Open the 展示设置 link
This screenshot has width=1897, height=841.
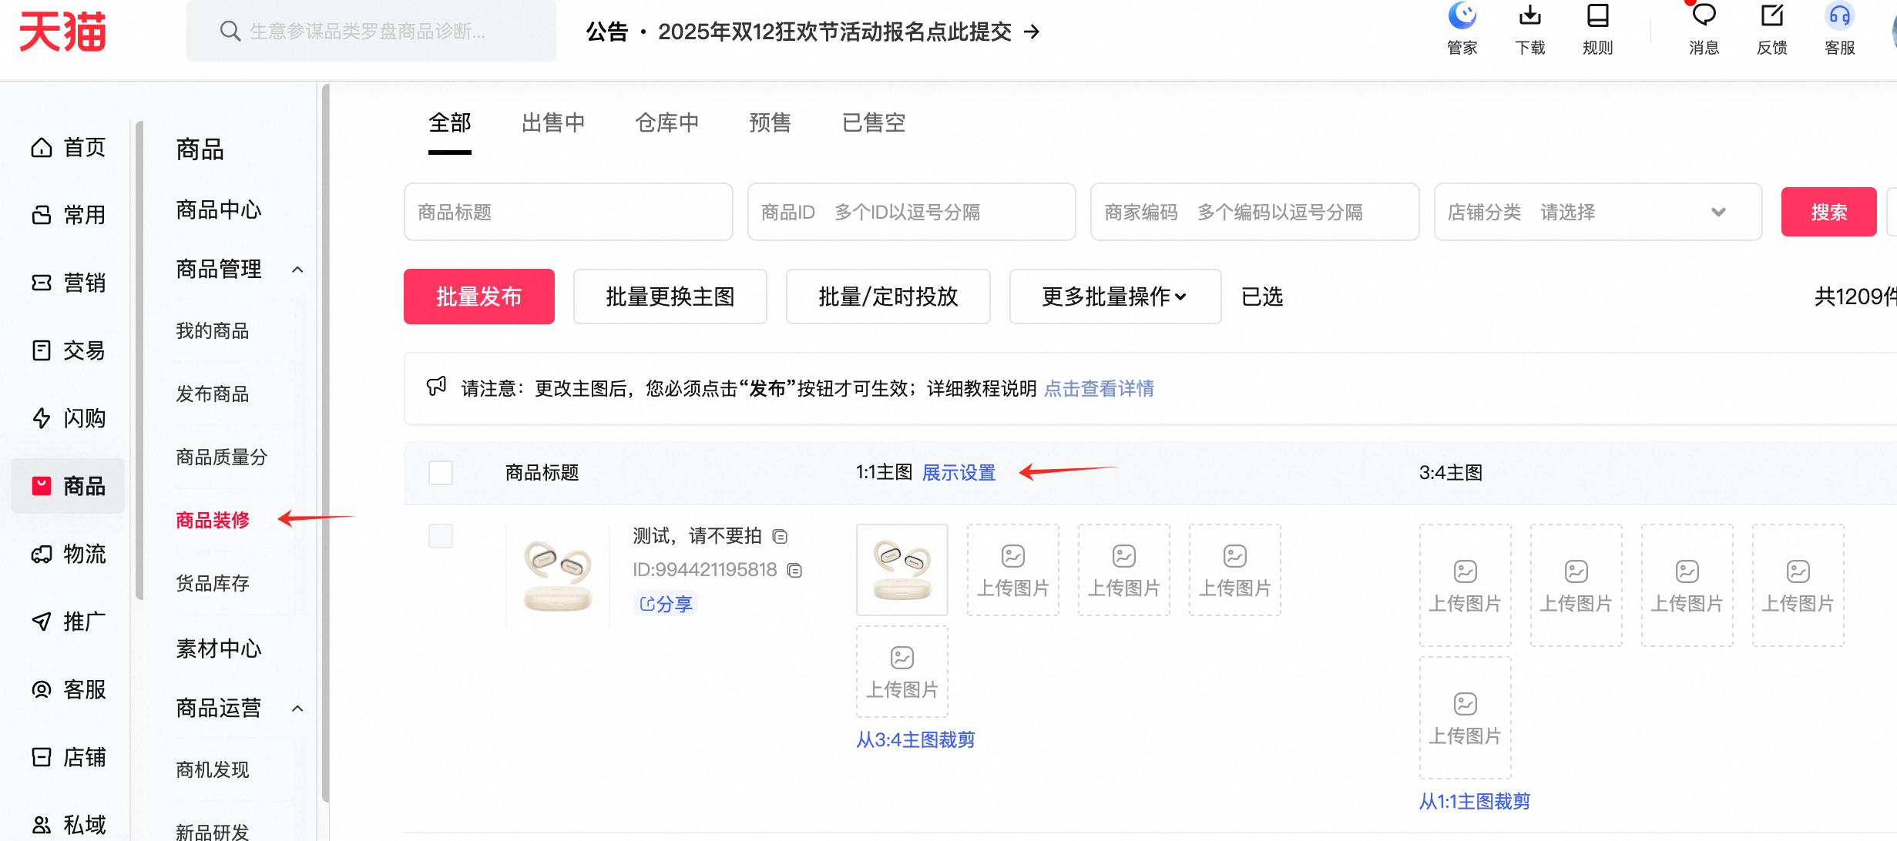tap(959, 473)
